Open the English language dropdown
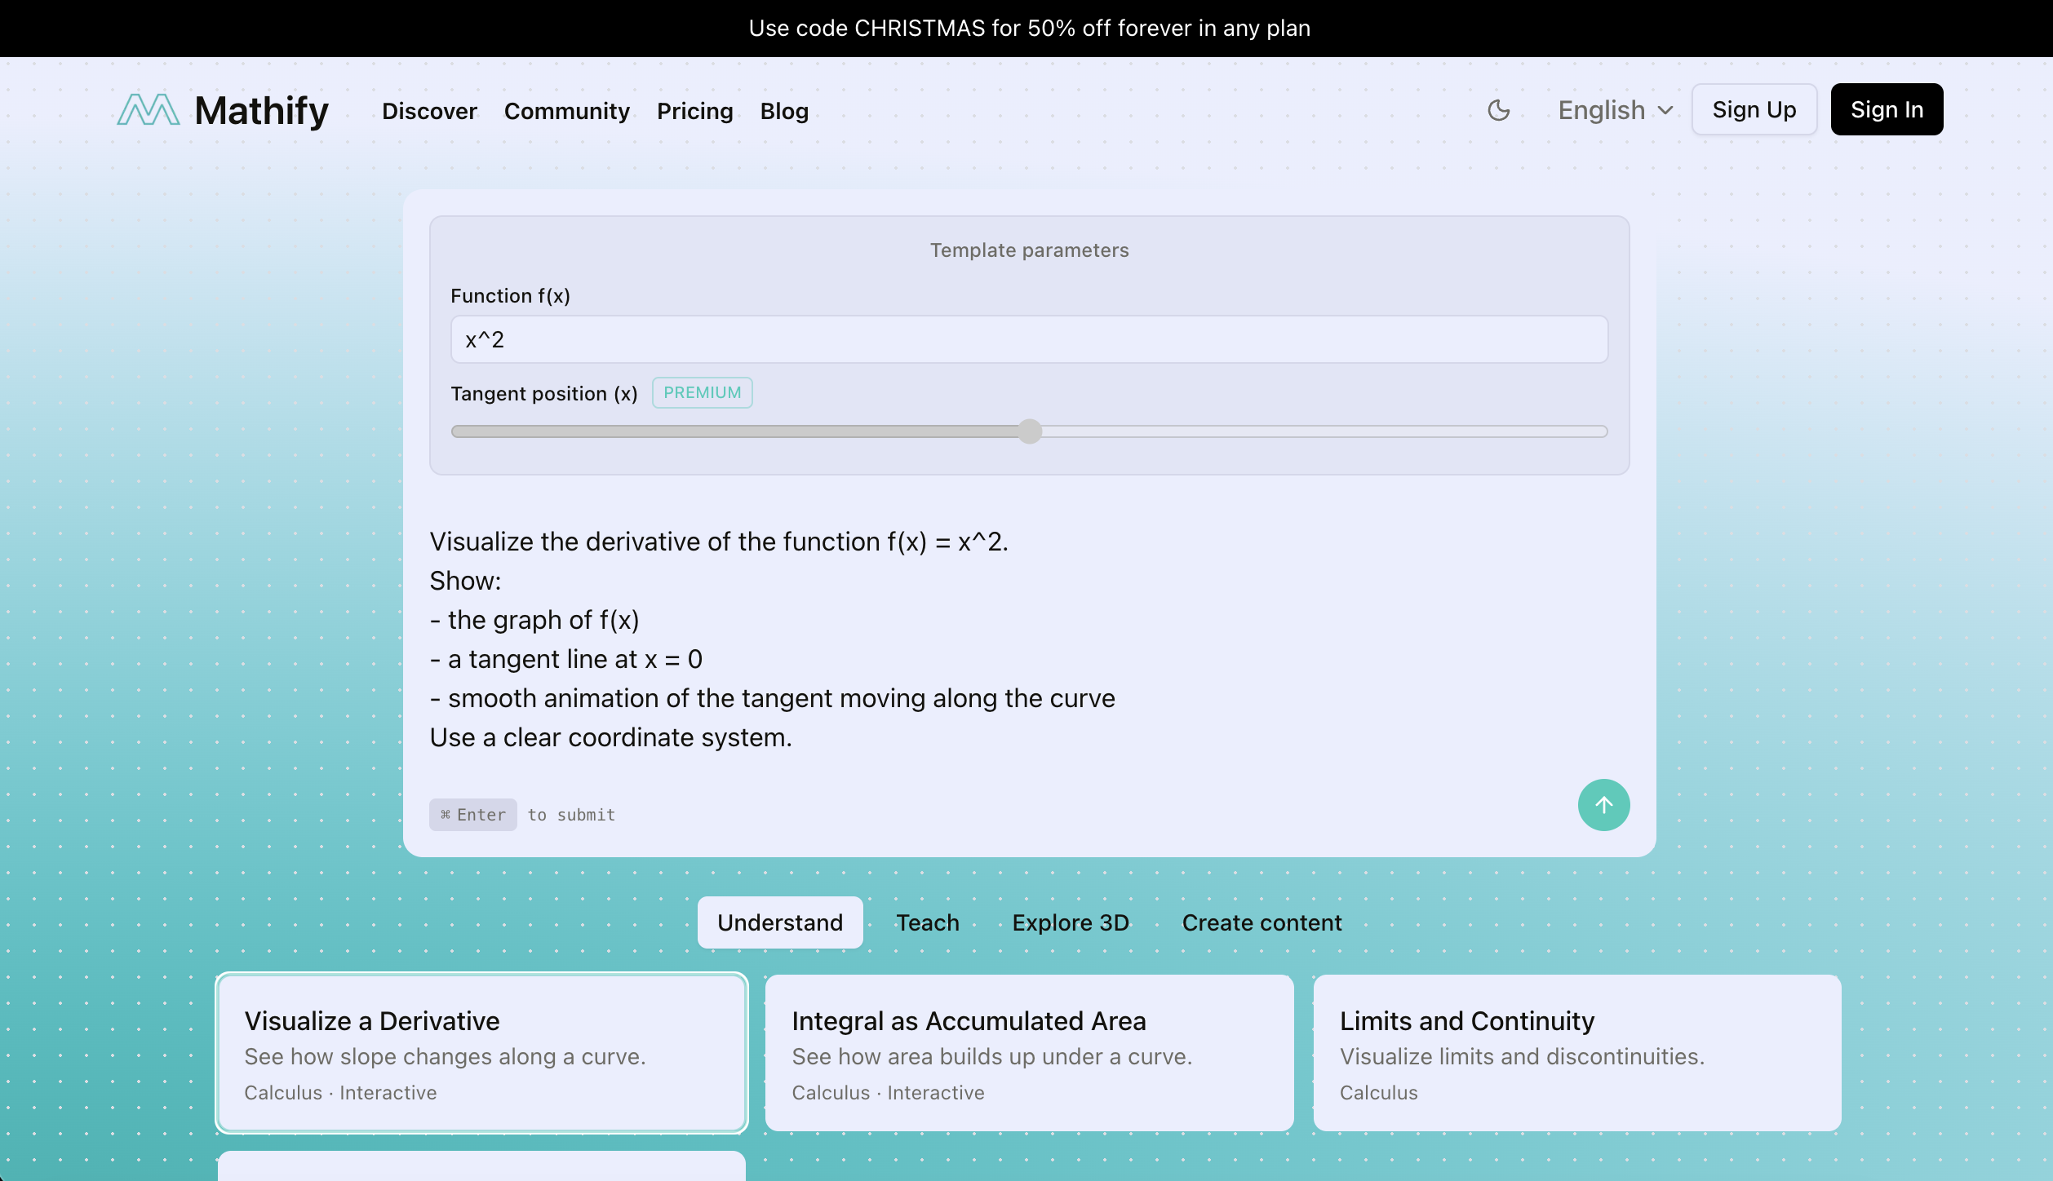The image size is (2053, 1181). [x=1615, y=110]
